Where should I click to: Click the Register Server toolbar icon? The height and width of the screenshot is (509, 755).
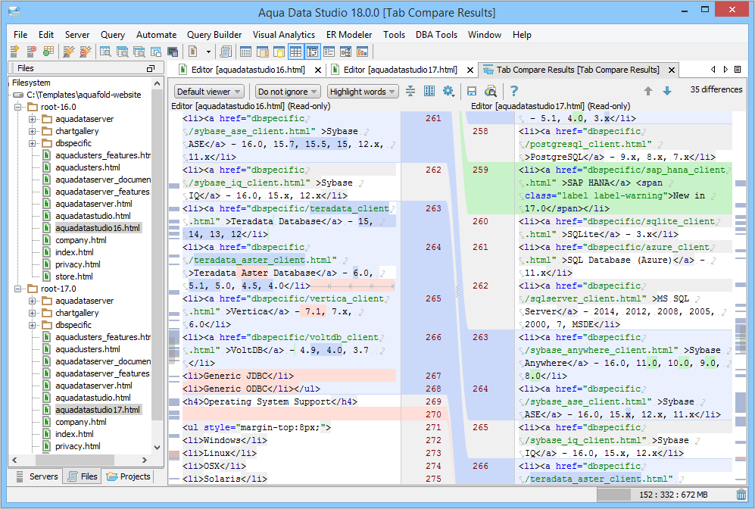14,52
